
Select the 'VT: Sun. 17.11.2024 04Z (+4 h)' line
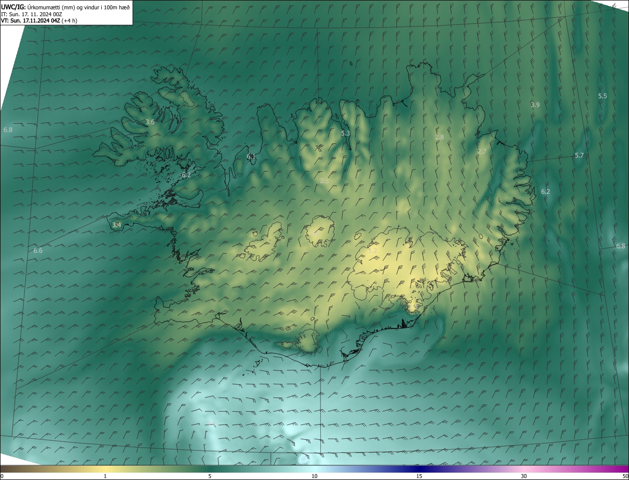pyautogui.click(x=39, y=21)
